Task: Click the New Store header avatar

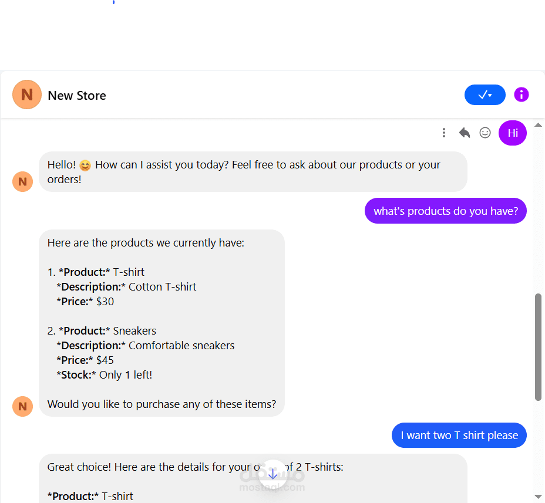Action: (x=27, y=94)
